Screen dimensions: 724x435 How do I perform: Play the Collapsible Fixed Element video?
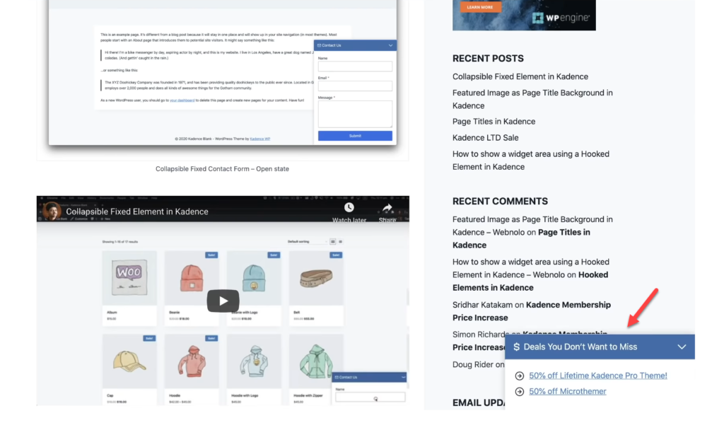pos(223,301)
